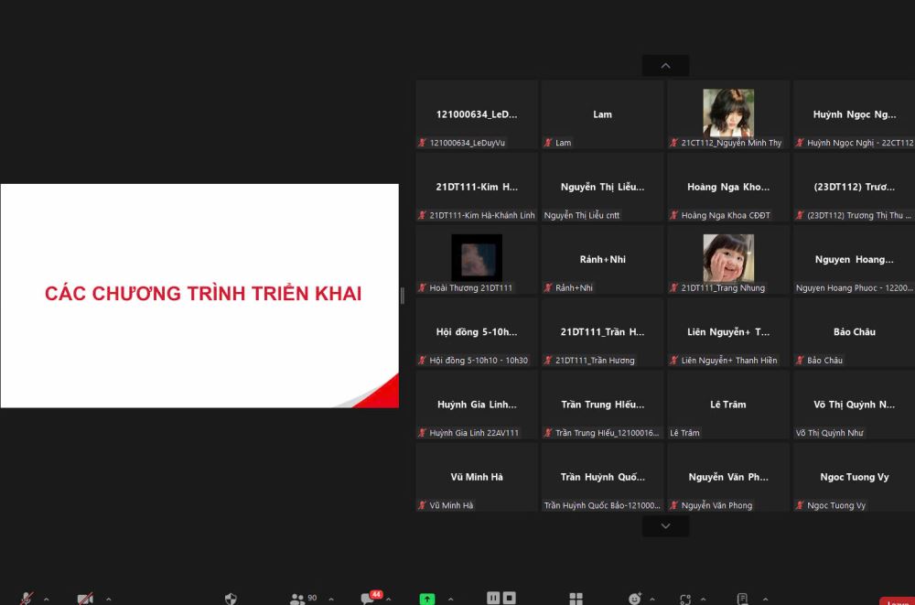This screenshot has width=915, height=605.
Task: Open the Reactions emoji icon
Action: [x=635, y=599]
